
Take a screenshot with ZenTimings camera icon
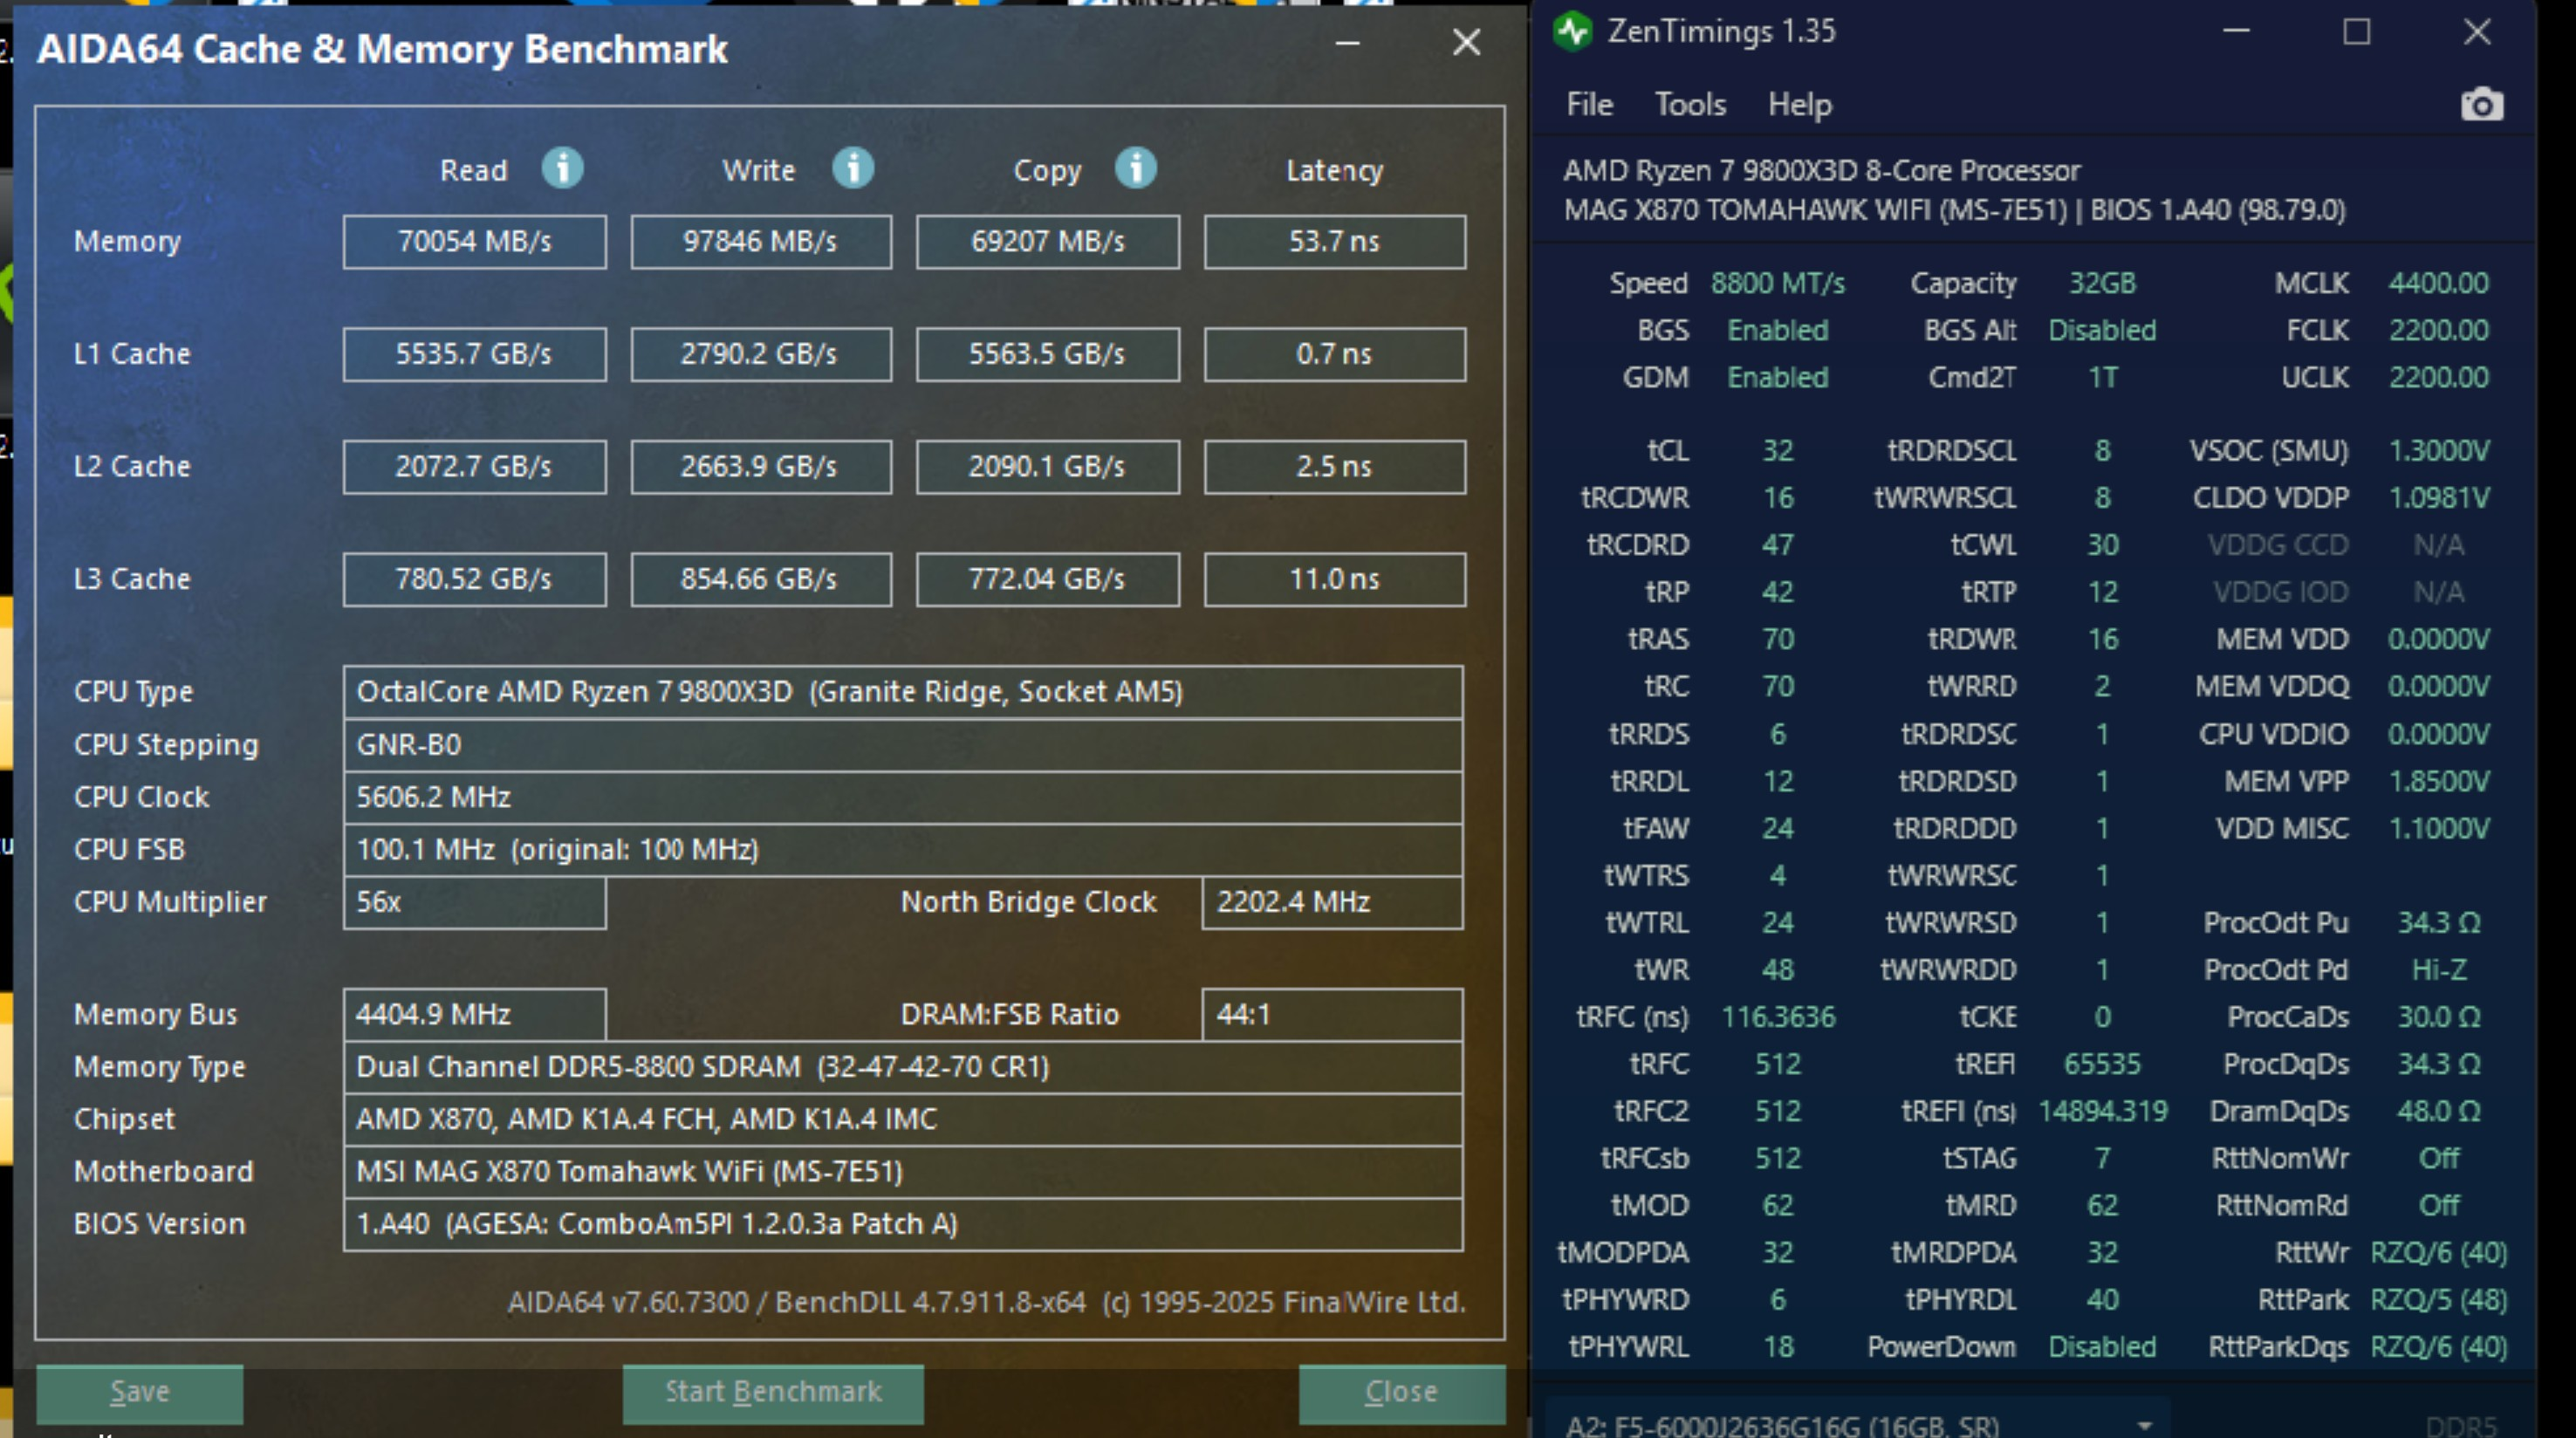[x=2481, y=104]
